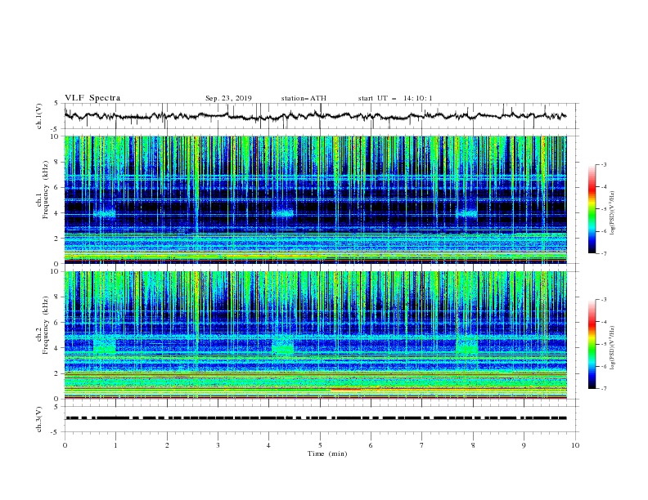Click the "-7" tick on ch.1 colorbar

(x=604, y=253)
